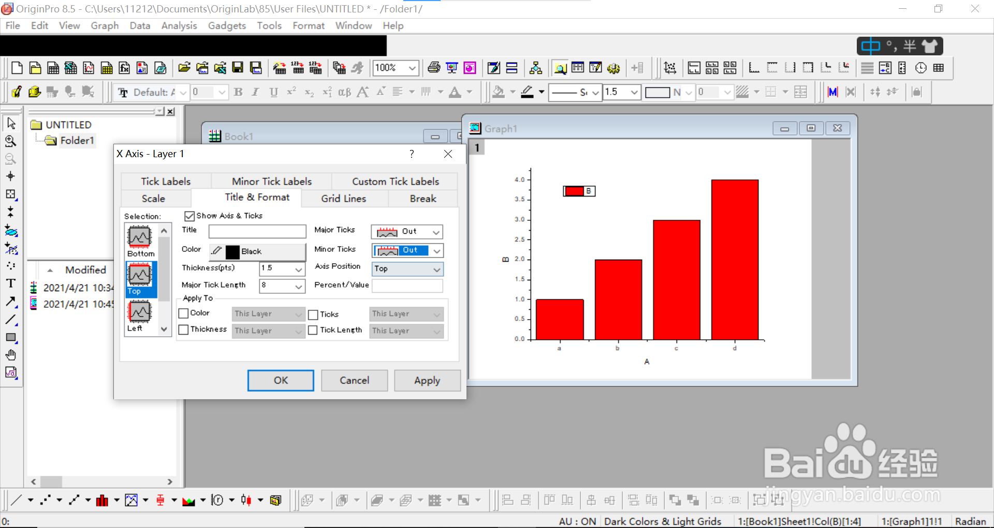Select the Arrow drawing tool
This screenshot has height=528, width=994.
pyautogui.click(x=11, y=301)
